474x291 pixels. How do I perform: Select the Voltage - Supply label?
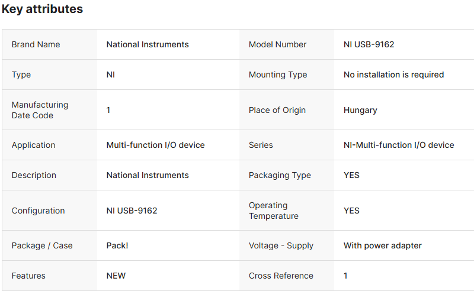(281, 245)
